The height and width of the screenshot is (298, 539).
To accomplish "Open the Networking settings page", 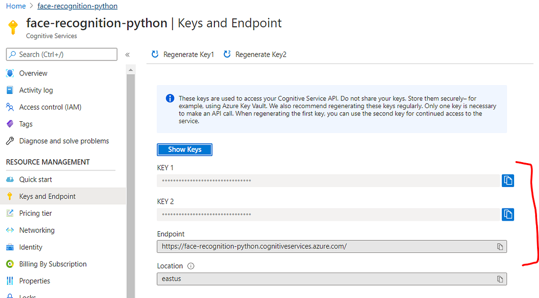I will tap(37, 230).
